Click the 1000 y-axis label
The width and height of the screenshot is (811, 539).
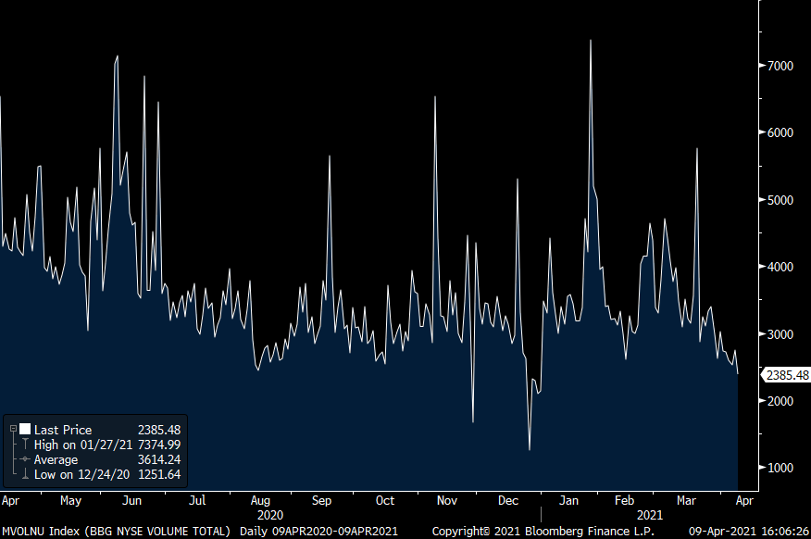780,468
